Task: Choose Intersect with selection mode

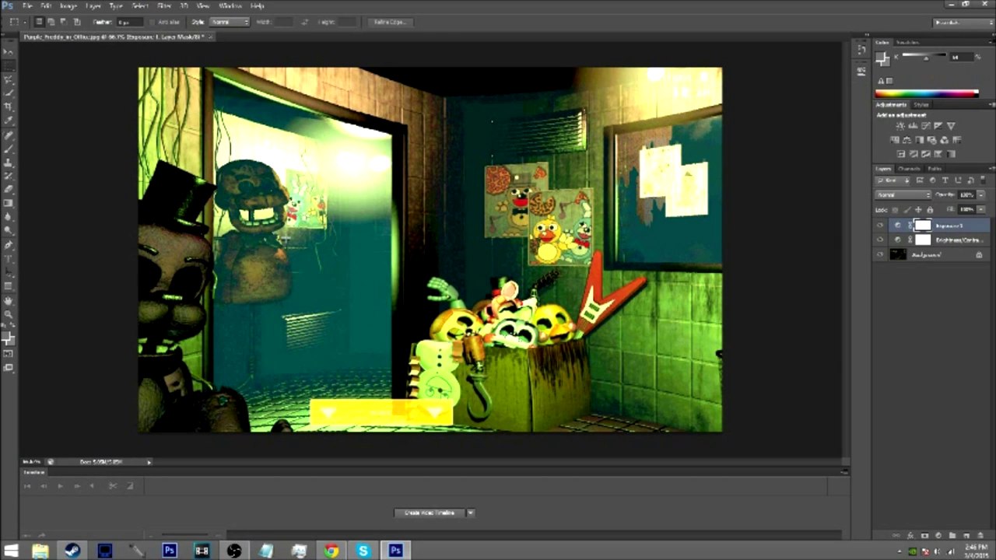Action: pyautogui.click(x=77, y=22)
